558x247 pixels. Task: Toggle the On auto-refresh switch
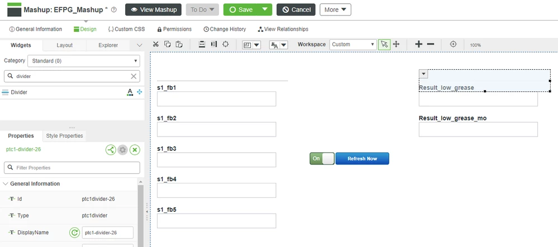tap(322, 158)
